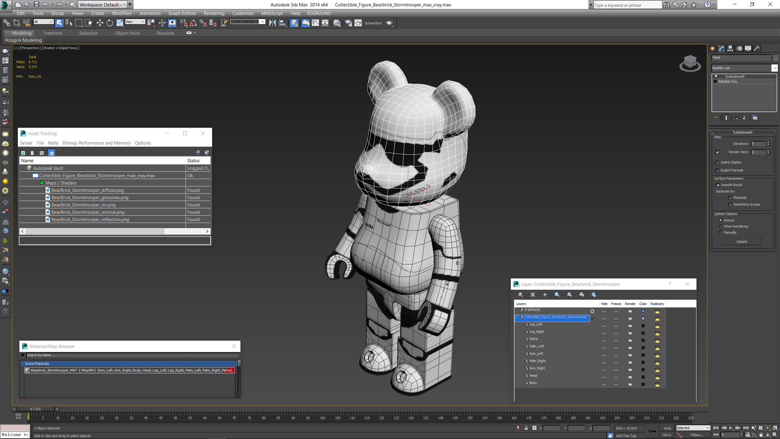Expand Editable Poly sub-object plus box

coord(715,82)
